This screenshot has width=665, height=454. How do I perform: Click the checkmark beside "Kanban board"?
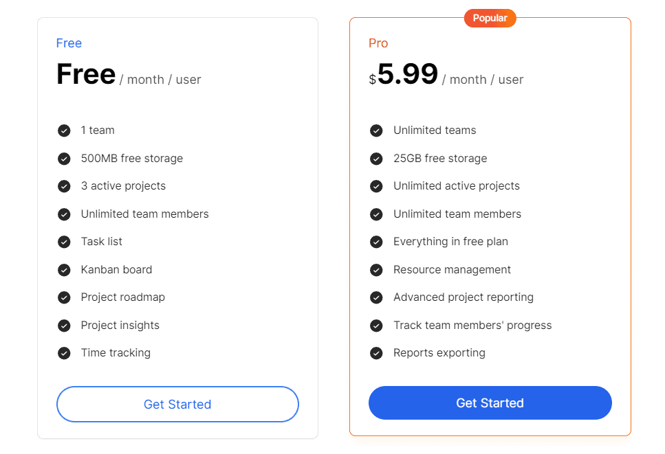(64, 269)
